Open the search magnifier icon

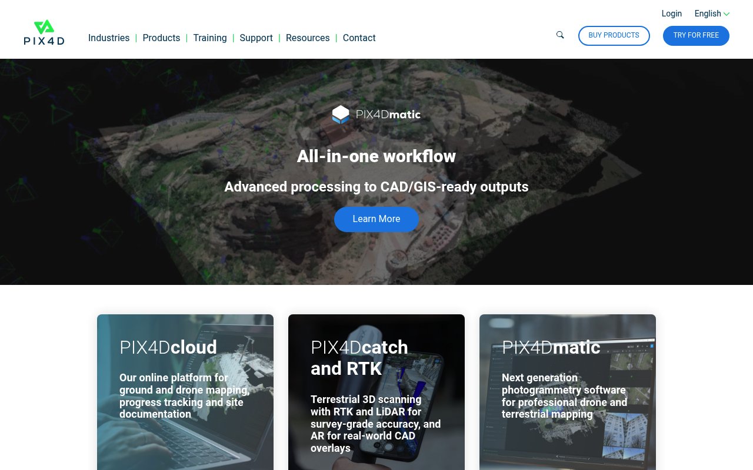(x=560, y=35)
